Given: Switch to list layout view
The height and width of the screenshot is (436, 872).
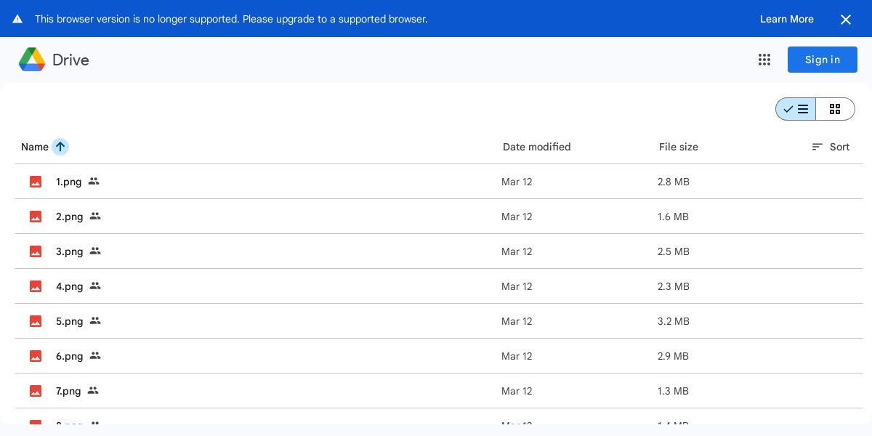Looking at the screenshot, I should click(796, 109).
